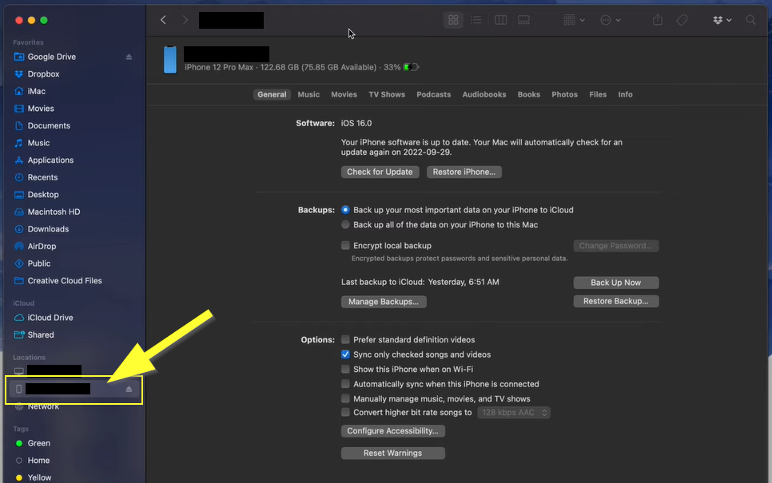The image size is (772, 483).
Task: Open Public folder in sidebar
Action: point(39,263)
